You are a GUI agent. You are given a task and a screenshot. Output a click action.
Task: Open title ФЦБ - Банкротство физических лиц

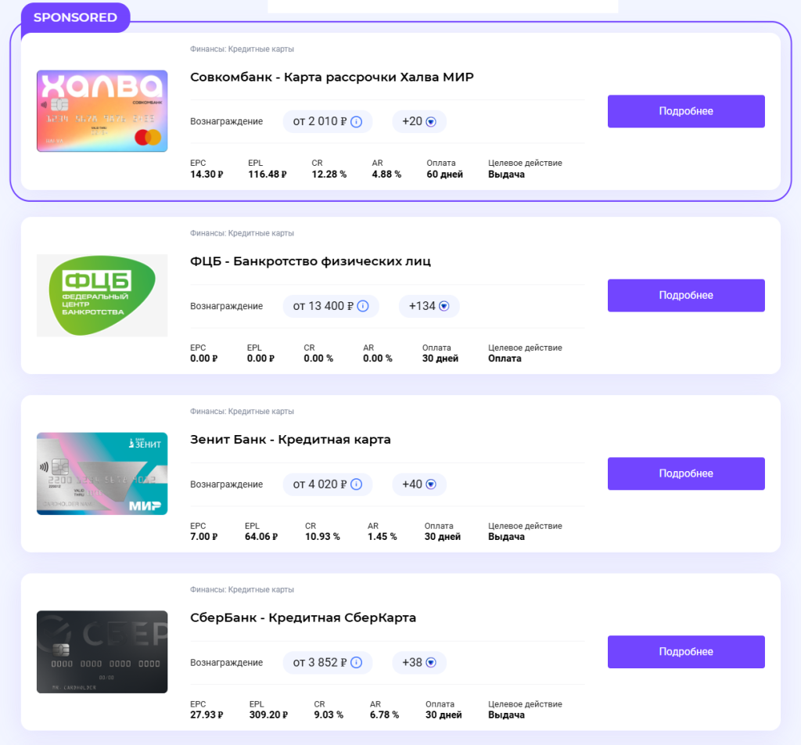click(311, 261)
